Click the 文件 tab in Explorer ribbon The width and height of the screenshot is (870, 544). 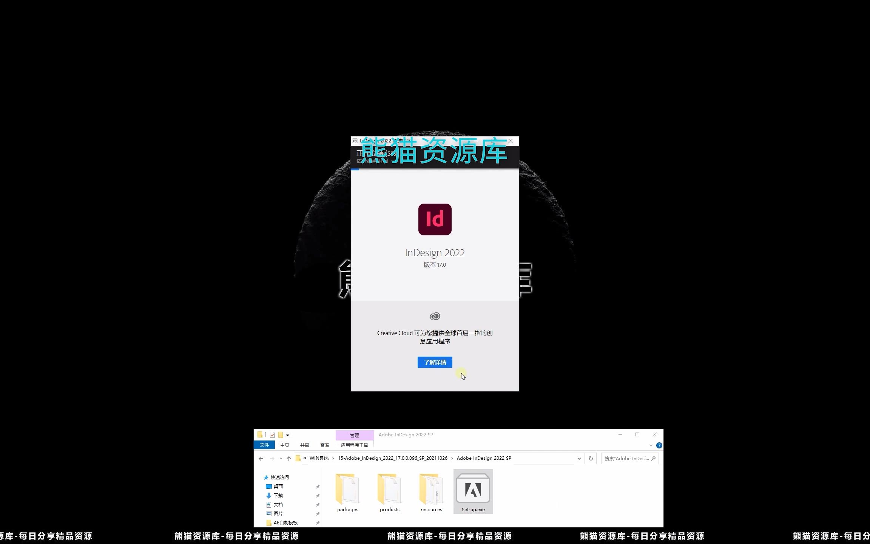coord(264,445)
